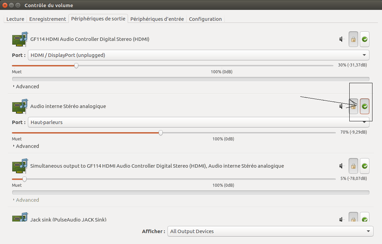This screenshot has width=382, height=244.
Task: Open the Haut-parleurs port dropdown
Action: click(198, 122)
